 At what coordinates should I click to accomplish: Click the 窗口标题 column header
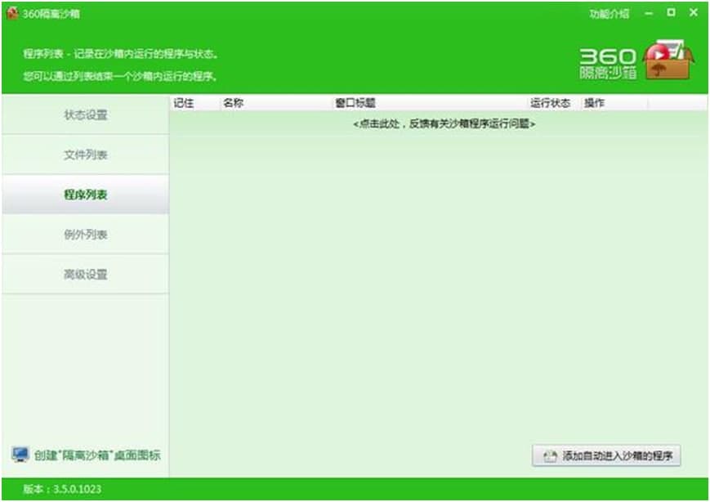point(355,104)
